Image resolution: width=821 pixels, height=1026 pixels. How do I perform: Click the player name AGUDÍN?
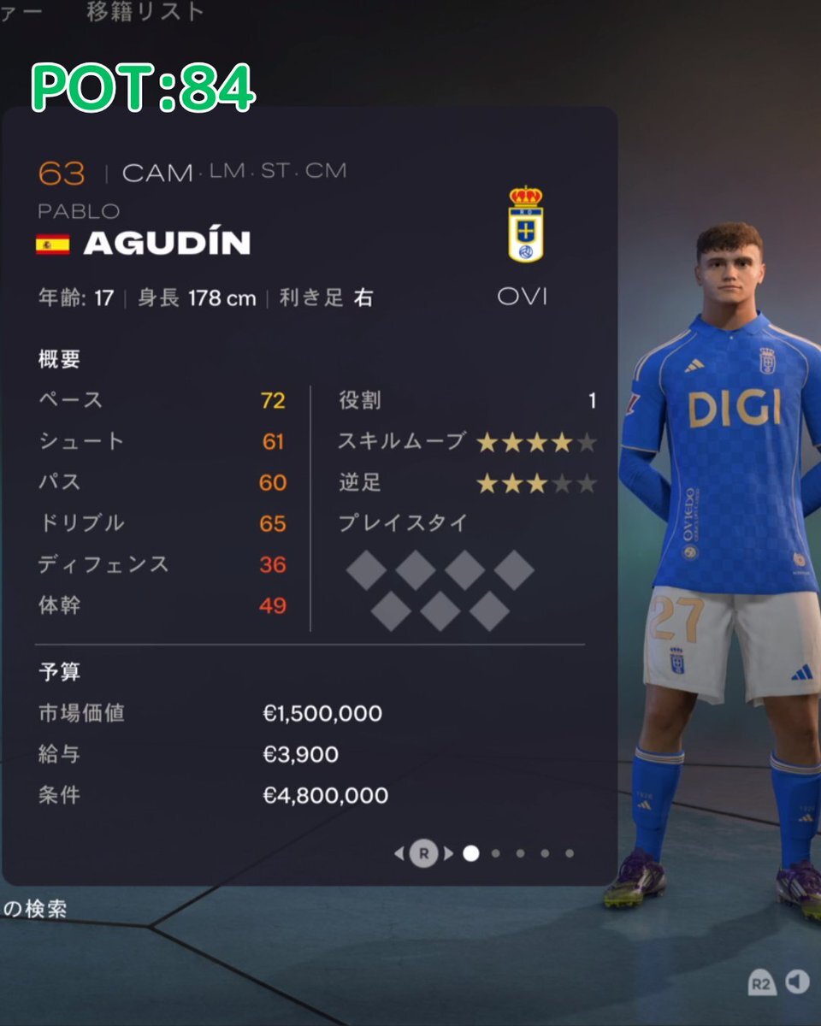[167, 244]
